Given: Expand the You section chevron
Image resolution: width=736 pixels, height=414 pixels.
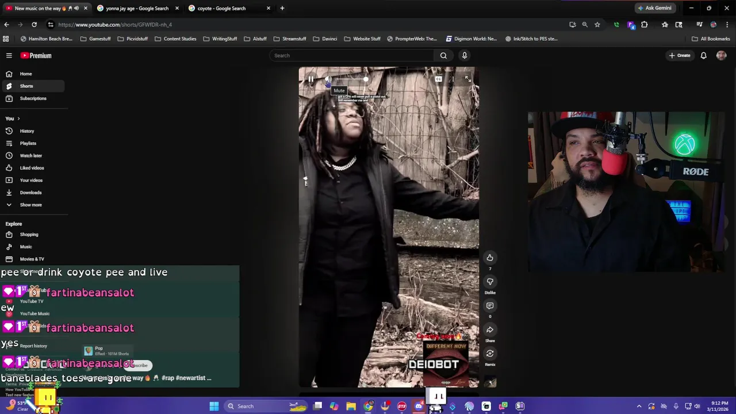Looking at the screenshot, I should click(18, 118).
